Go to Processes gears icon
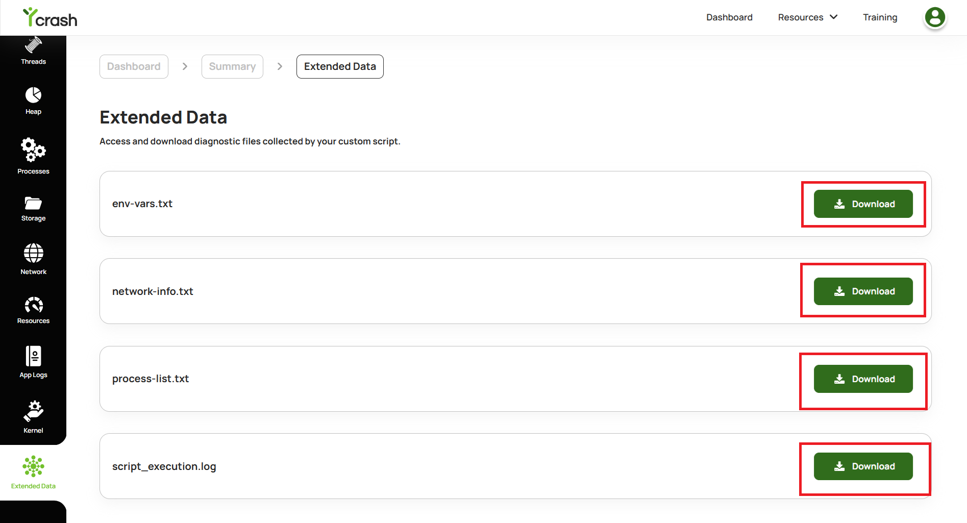Viewport: 967px width, 523px height. tap(33, 150)
